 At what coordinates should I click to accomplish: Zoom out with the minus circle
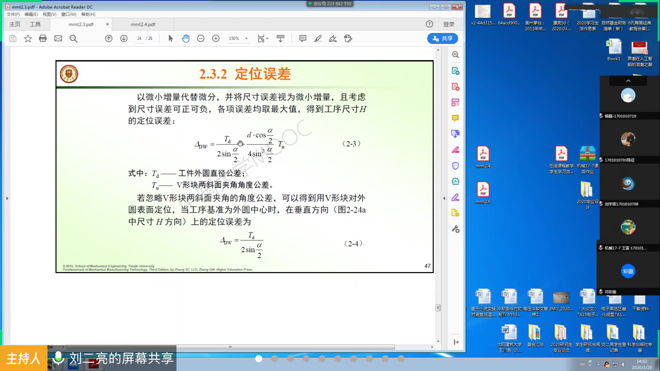[201, 39]
